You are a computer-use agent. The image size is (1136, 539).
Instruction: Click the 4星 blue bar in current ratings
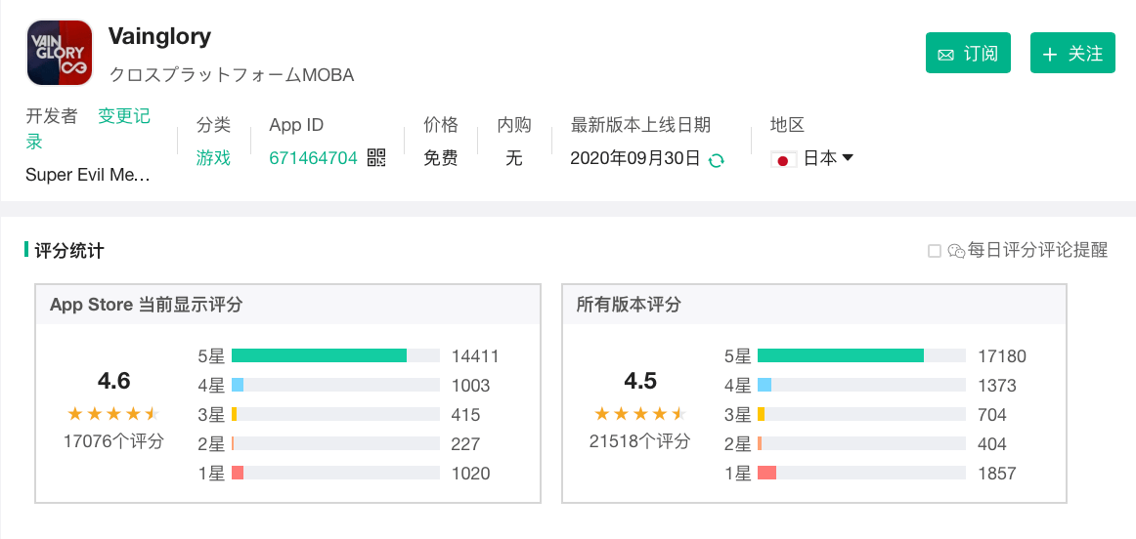238,385
